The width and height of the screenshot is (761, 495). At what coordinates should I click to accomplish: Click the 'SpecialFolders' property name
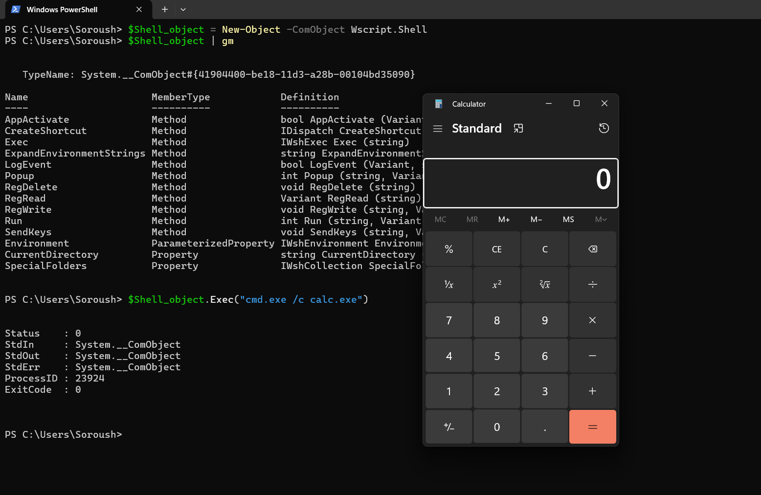46,266
